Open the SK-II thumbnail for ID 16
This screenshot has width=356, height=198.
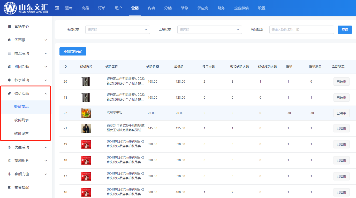pyautogui.click(x=86, y=192)
